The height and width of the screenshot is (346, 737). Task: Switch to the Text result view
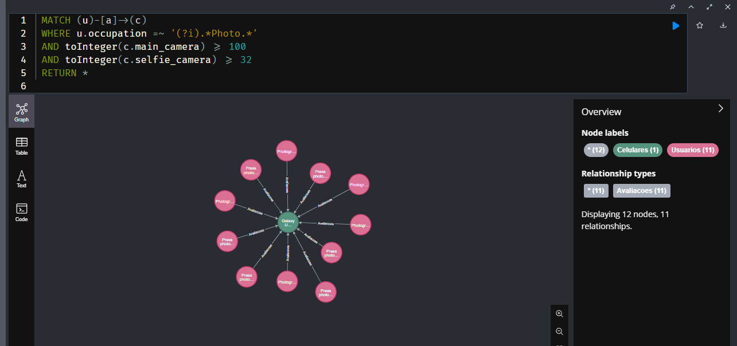click(21, 179)
